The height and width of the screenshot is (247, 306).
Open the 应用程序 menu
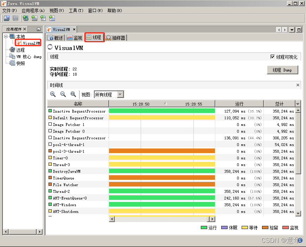point(33,11)
